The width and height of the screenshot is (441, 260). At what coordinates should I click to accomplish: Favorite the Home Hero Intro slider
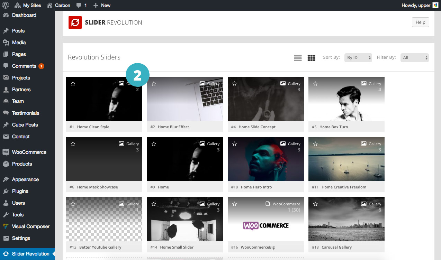234,144
